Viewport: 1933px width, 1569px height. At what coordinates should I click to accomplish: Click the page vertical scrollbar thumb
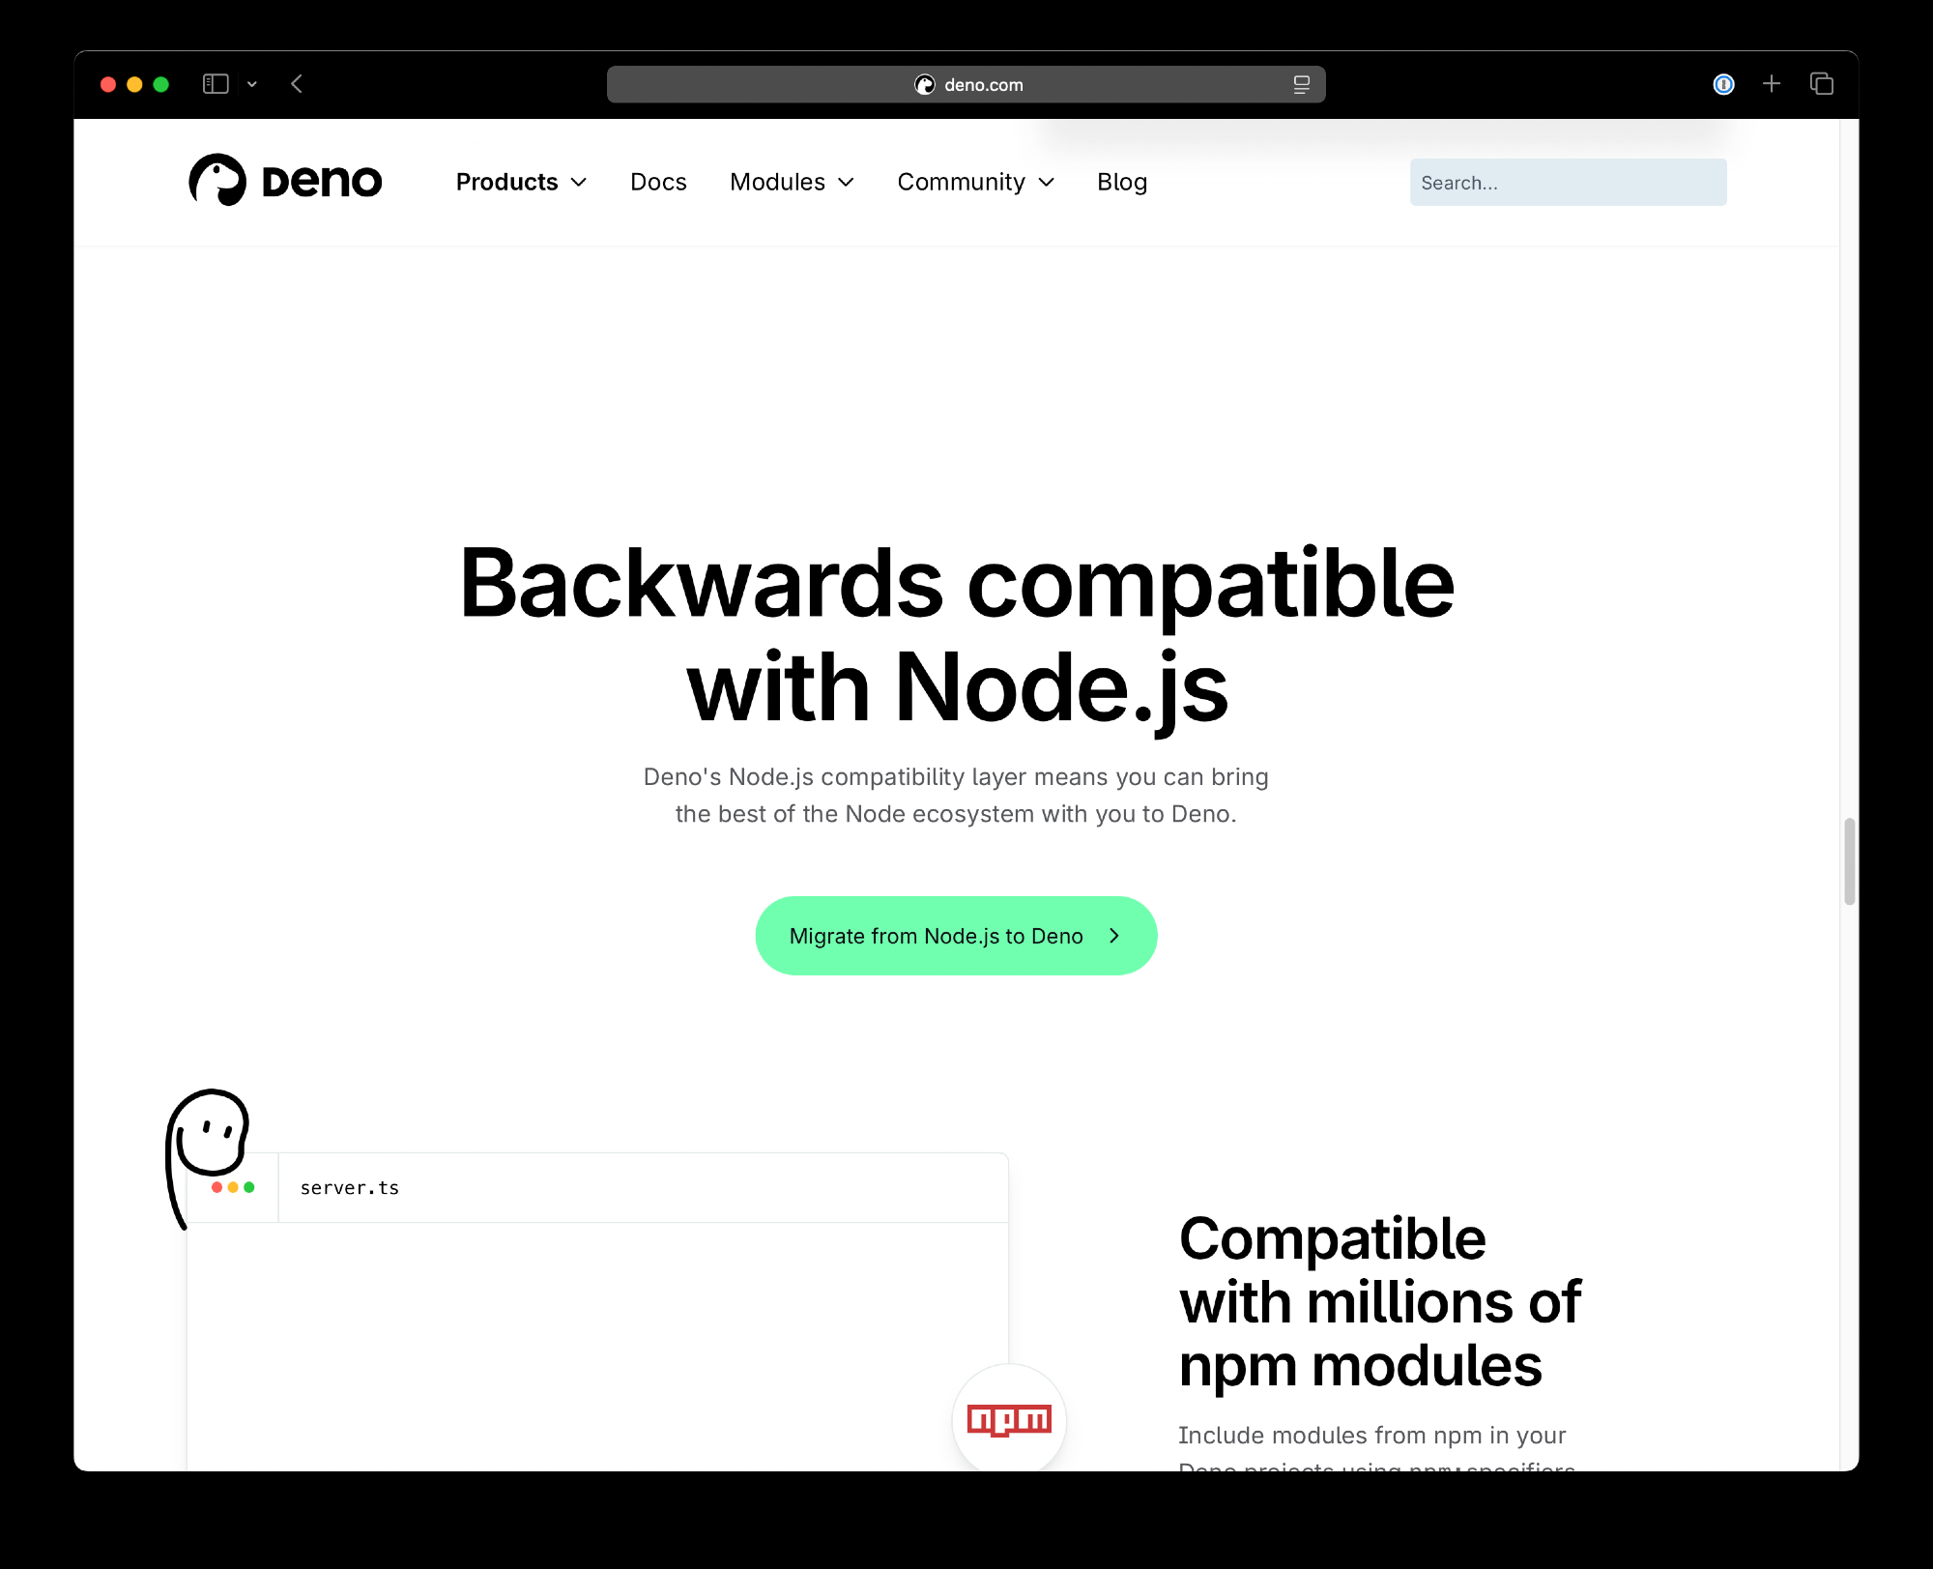click(x=1849, y=860)
